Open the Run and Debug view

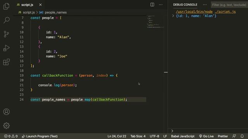pos(6,48)
